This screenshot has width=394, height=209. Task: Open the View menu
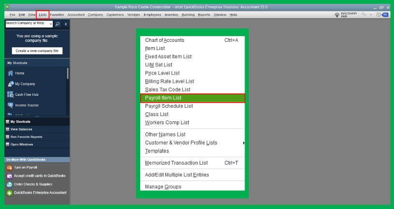[x=31, y=15]
